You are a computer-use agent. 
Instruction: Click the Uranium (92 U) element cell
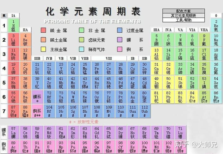click(x=49, y=147)
